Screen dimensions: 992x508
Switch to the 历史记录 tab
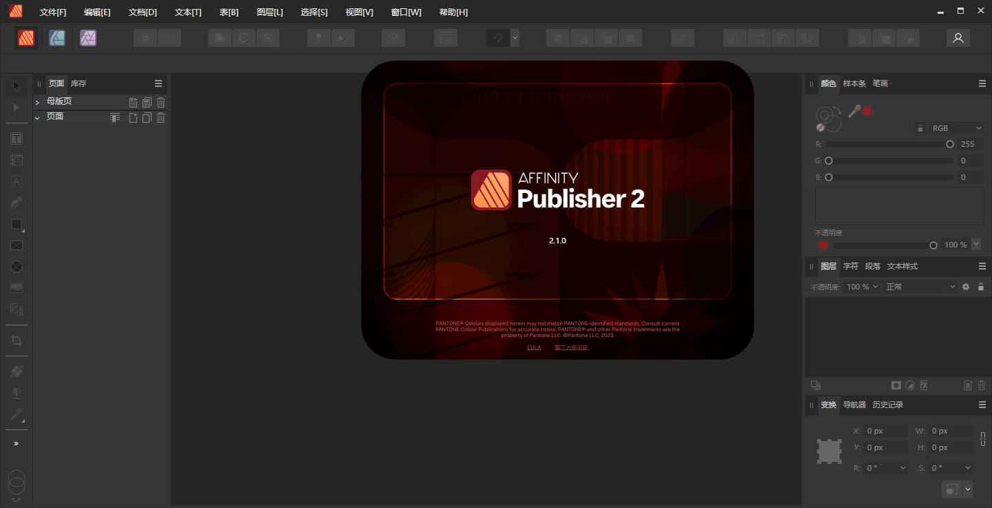click(x=887, y=405)
